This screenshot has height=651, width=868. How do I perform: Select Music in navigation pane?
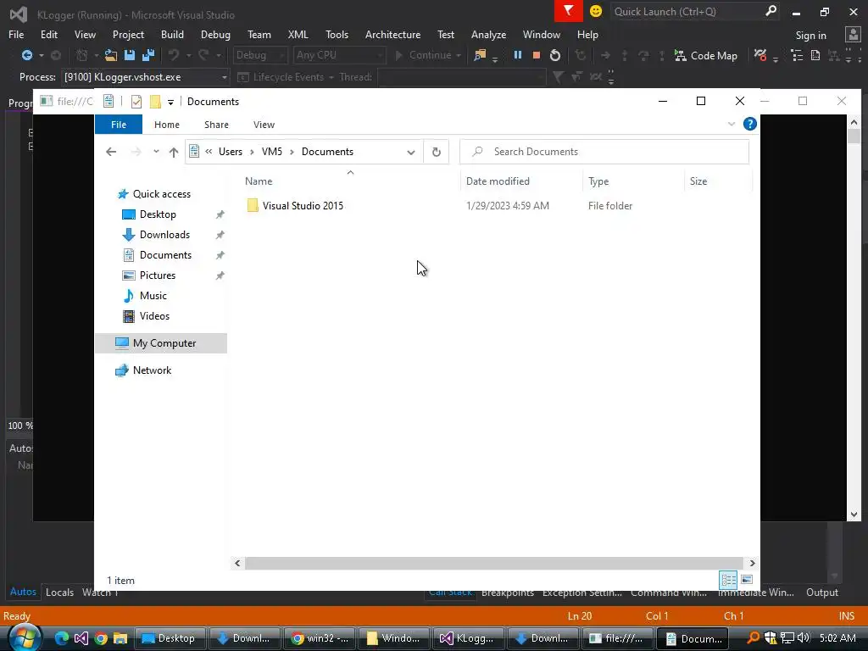(153, 296)
